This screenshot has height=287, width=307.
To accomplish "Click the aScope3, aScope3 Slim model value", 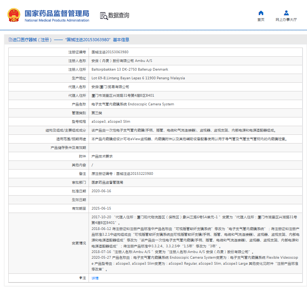I will point(111,122).
